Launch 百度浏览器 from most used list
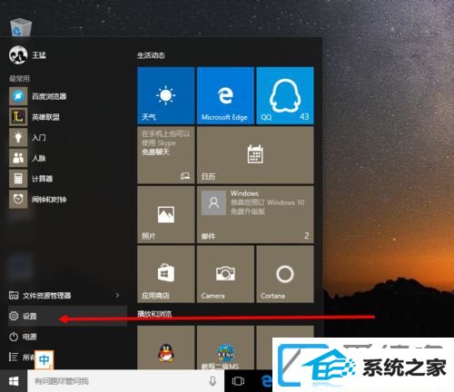The height and width of the screenshot is (392, 454). pyautogui.click(x=67, y=96)
